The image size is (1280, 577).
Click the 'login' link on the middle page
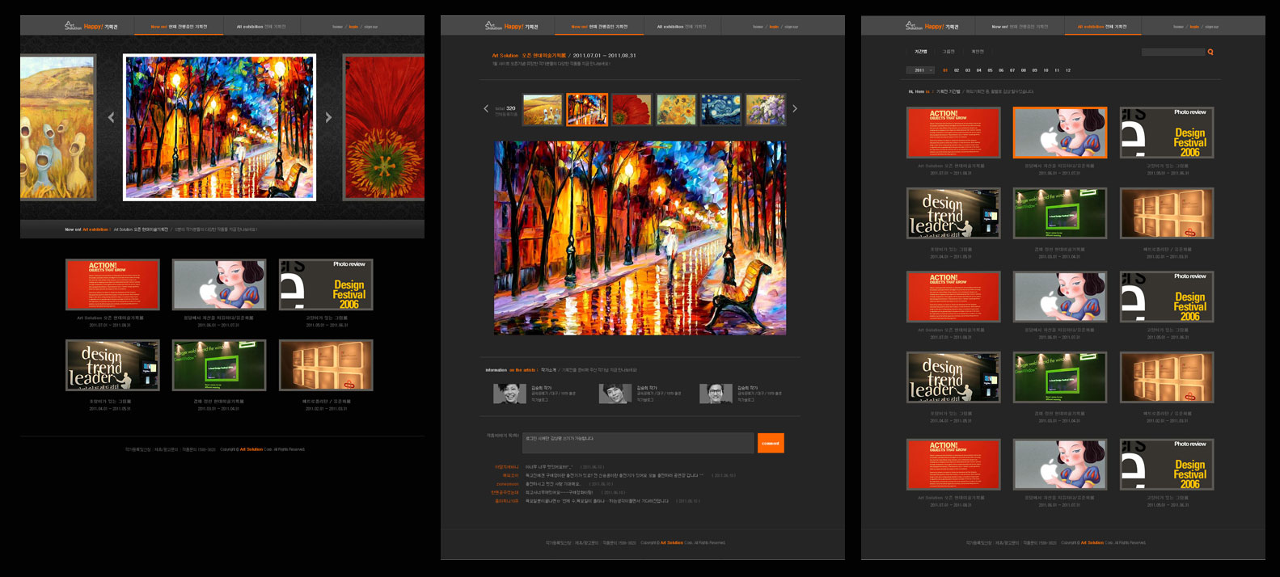774,27
